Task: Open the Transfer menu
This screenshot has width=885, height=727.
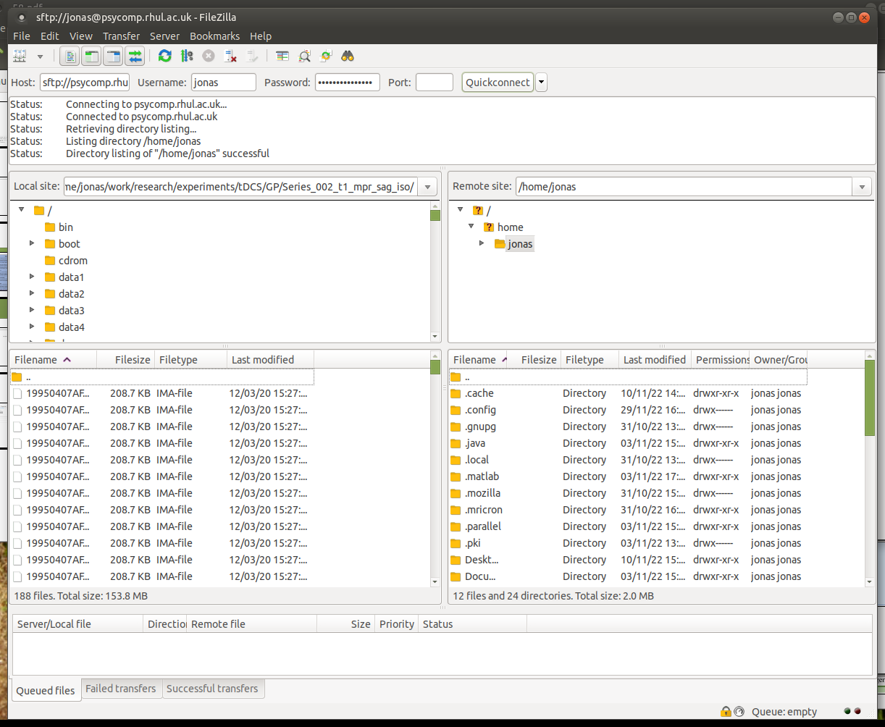Action: [121, 36]
